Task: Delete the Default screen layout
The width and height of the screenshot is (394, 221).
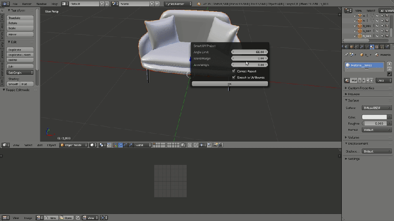Action: pos(107,4)
